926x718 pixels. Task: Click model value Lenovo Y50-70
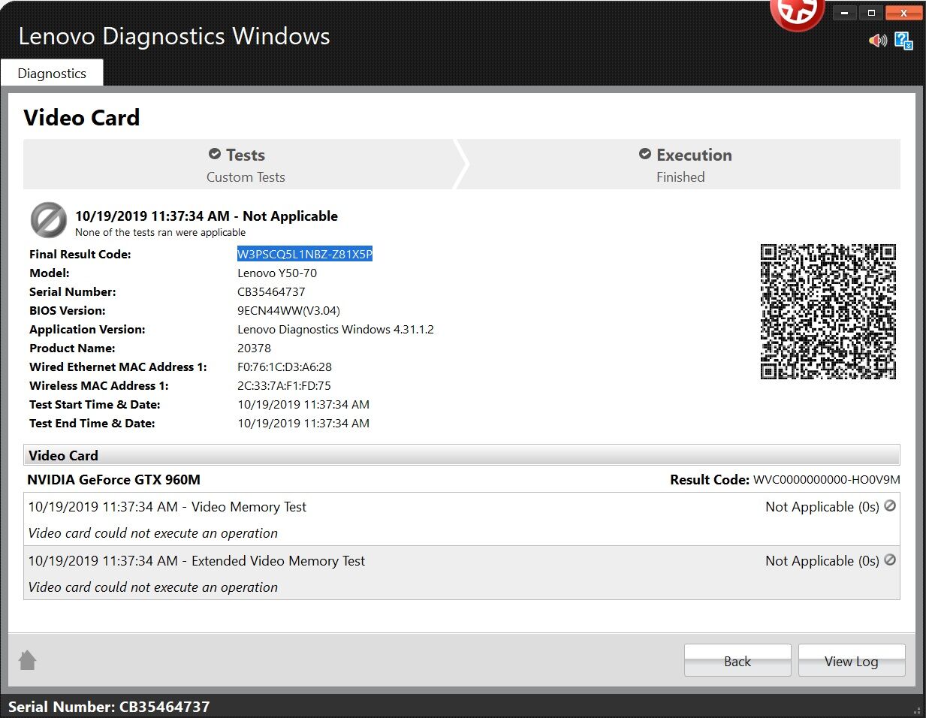(x=277, y=273)
